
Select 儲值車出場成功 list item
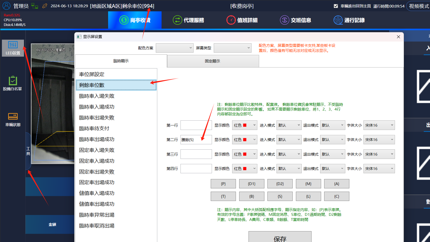point(116,204)
